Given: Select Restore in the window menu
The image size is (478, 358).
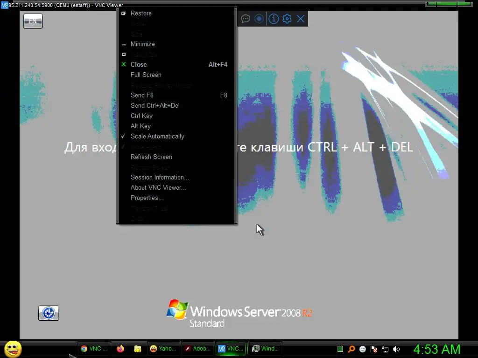Looking at the screenshot, I should point(176,13).
